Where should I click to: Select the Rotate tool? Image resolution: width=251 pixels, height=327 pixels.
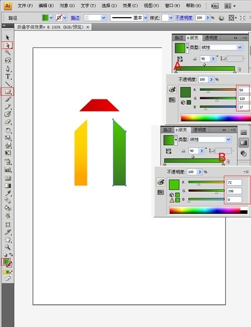coord(8,131)
